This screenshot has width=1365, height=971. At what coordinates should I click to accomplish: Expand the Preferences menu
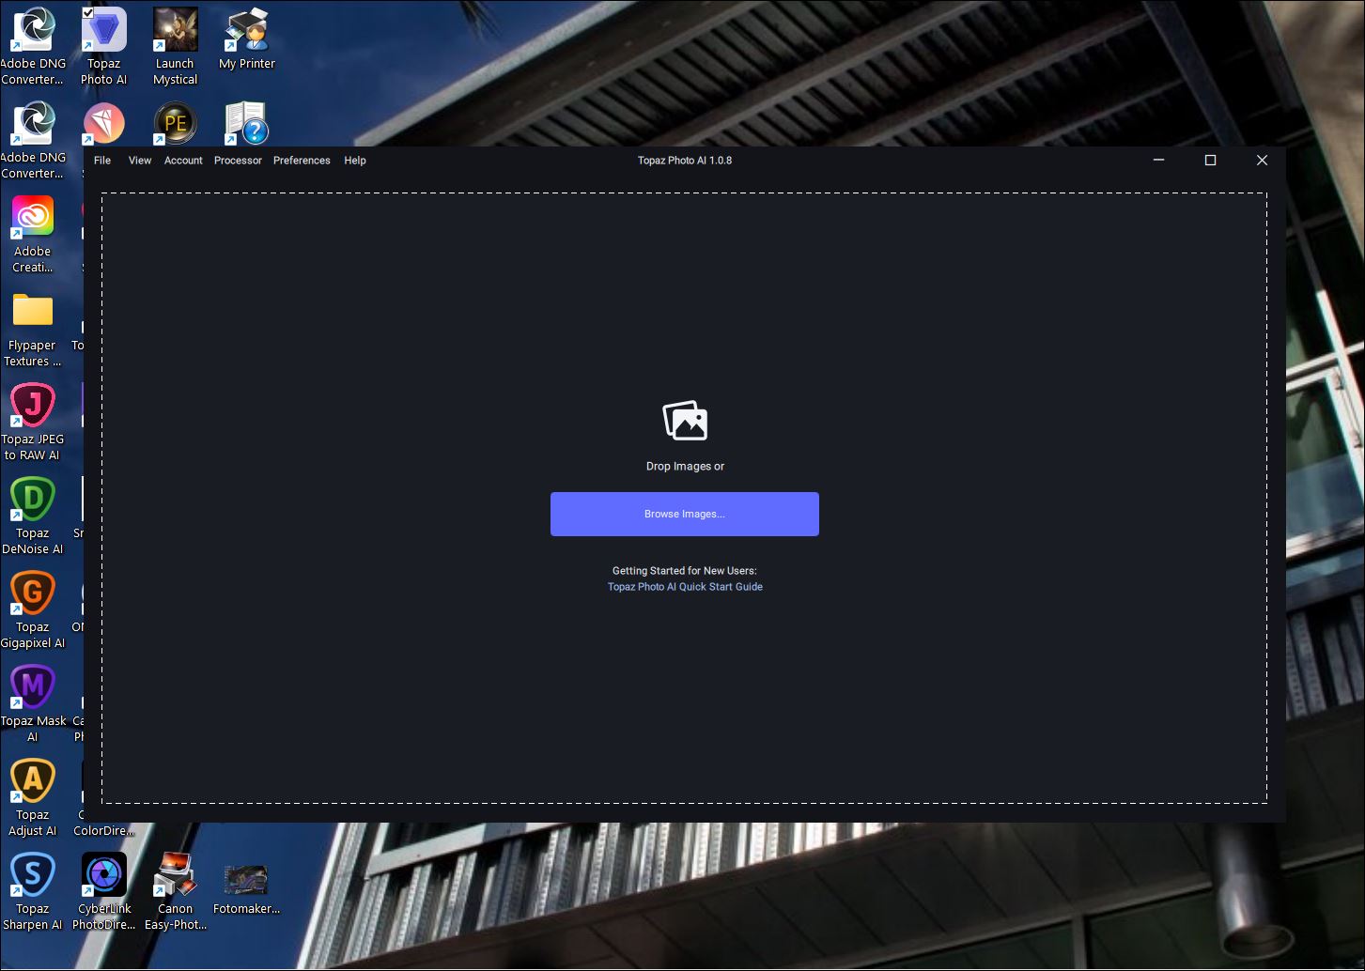[302, 161]
